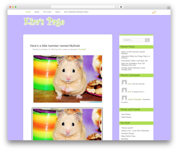Open Be-Bratz link

125,139
